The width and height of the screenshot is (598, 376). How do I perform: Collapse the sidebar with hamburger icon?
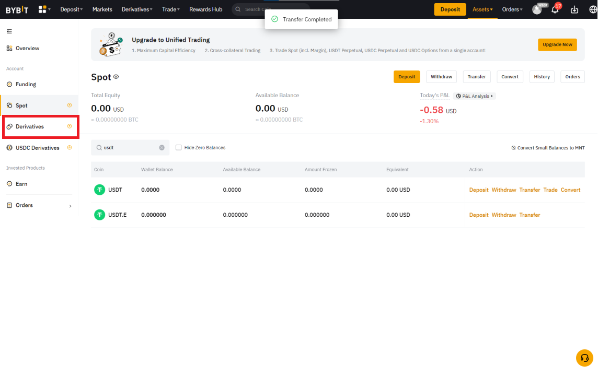(x=9, y=31)
